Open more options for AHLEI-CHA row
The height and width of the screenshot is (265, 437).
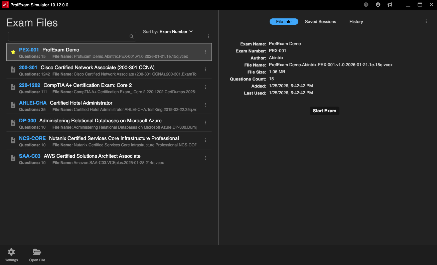pyautogui.click(x=205, y=105)
